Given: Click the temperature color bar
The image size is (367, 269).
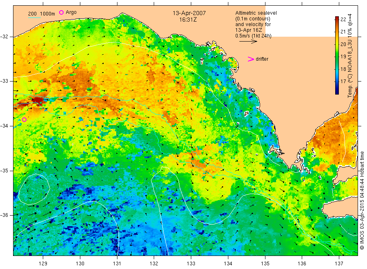Looking at the screenshot, I should [337, 55].
